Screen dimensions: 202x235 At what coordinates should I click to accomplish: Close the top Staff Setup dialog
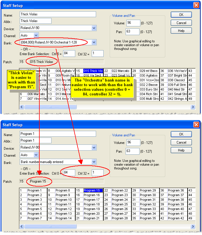tap(196, 6)
